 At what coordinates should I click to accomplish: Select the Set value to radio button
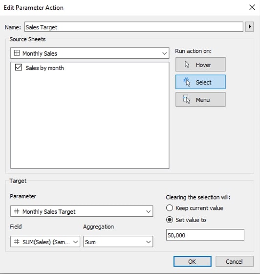[170, 220]
